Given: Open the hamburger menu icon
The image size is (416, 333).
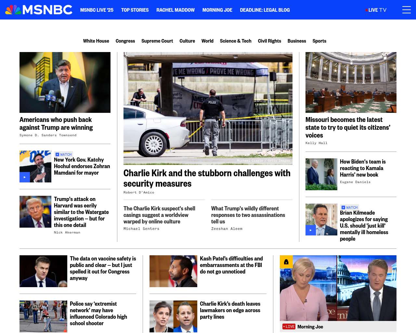Looking at the screenshot, I should coord(406,10).
